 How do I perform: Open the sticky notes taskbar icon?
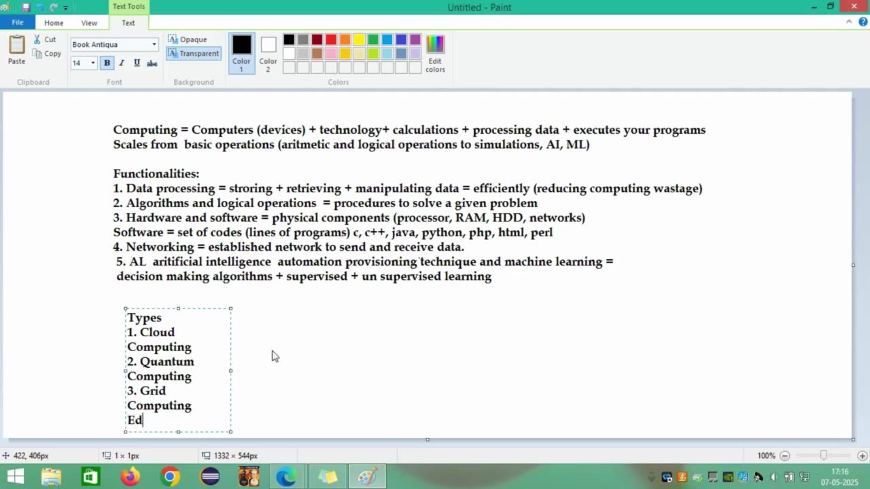click(x=328, y=477)
